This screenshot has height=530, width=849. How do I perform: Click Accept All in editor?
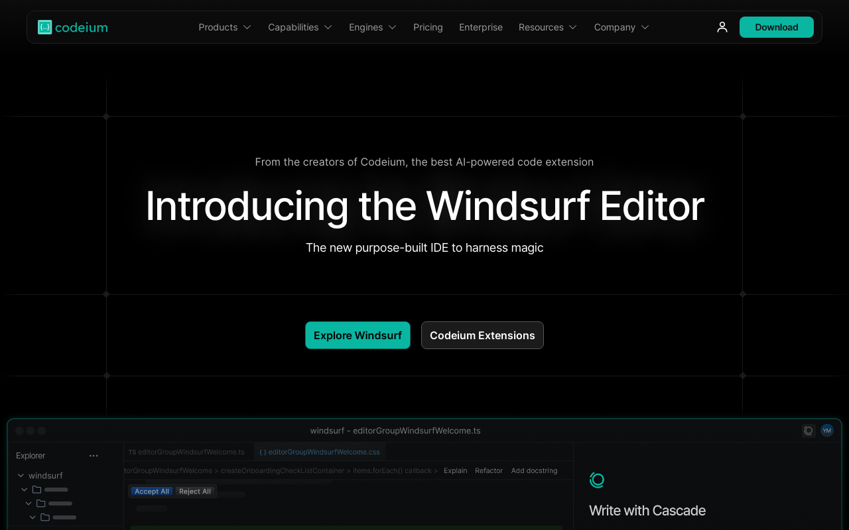[x=152, y=492]
